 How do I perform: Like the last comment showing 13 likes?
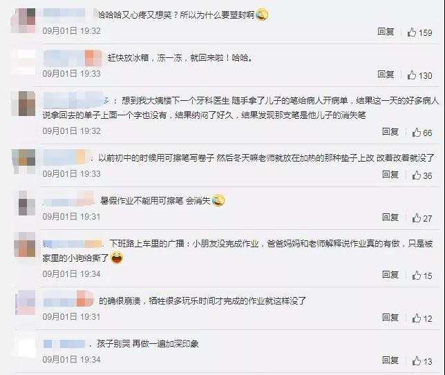pyautogui.click(x=422, y=360)
